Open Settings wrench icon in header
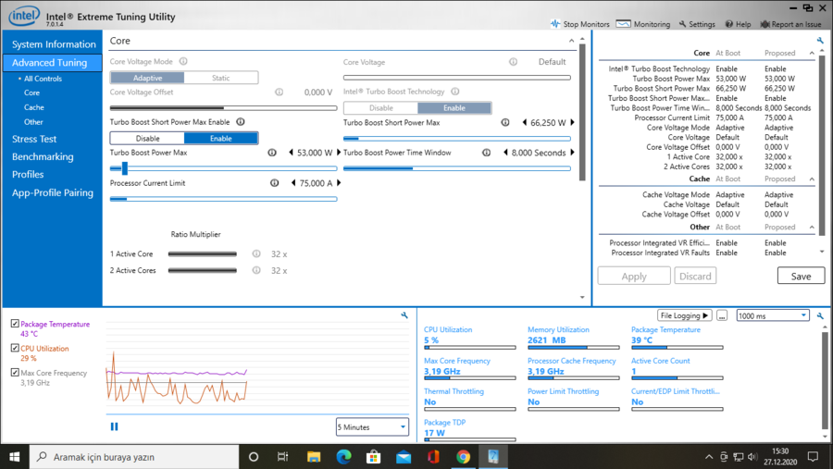Viewport: 833px width, 469px height. (x=683, y=24)
